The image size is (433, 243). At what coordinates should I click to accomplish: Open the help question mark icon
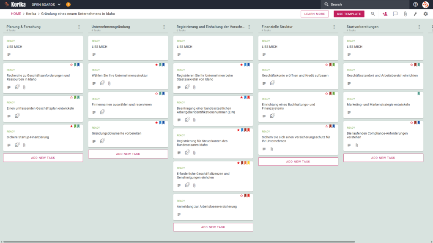[415, 4]
